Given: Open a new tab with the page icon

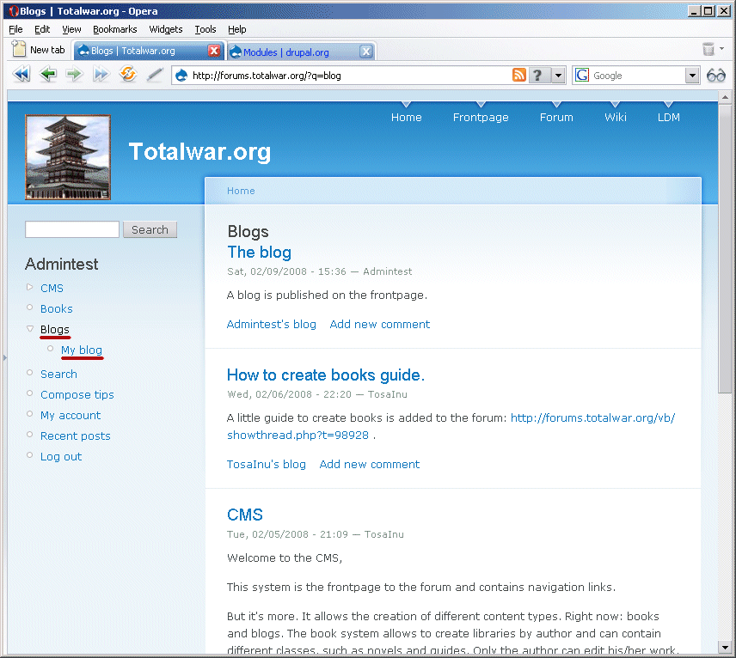Looking at the screenshot, I should point(19,49).
